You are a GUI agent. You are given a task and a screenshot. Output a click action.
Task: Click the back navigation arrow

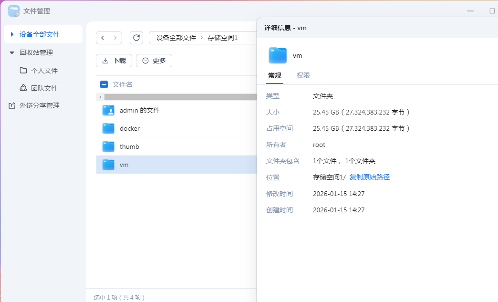103,37
